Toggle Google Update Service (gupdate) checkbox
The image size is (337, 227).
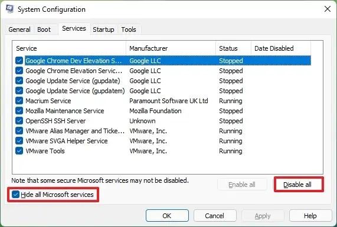pos(19,81)
